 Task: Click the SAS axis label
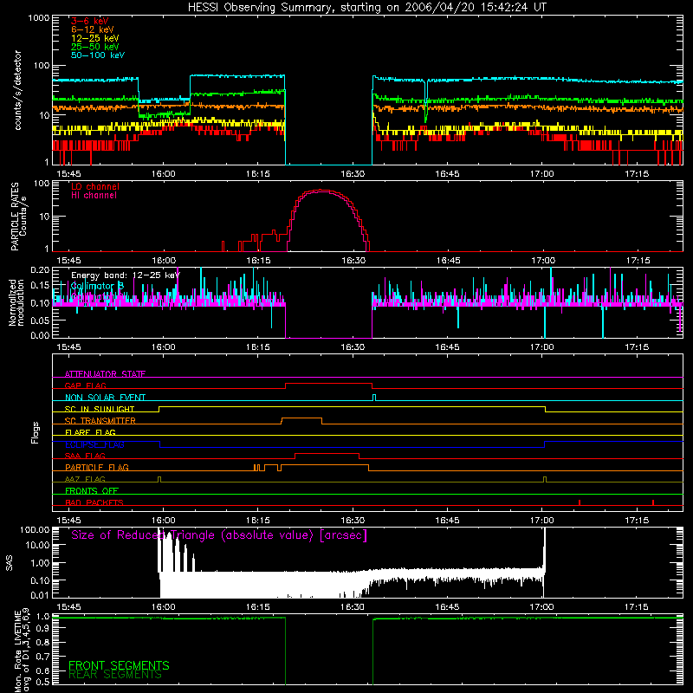[10, 563]
